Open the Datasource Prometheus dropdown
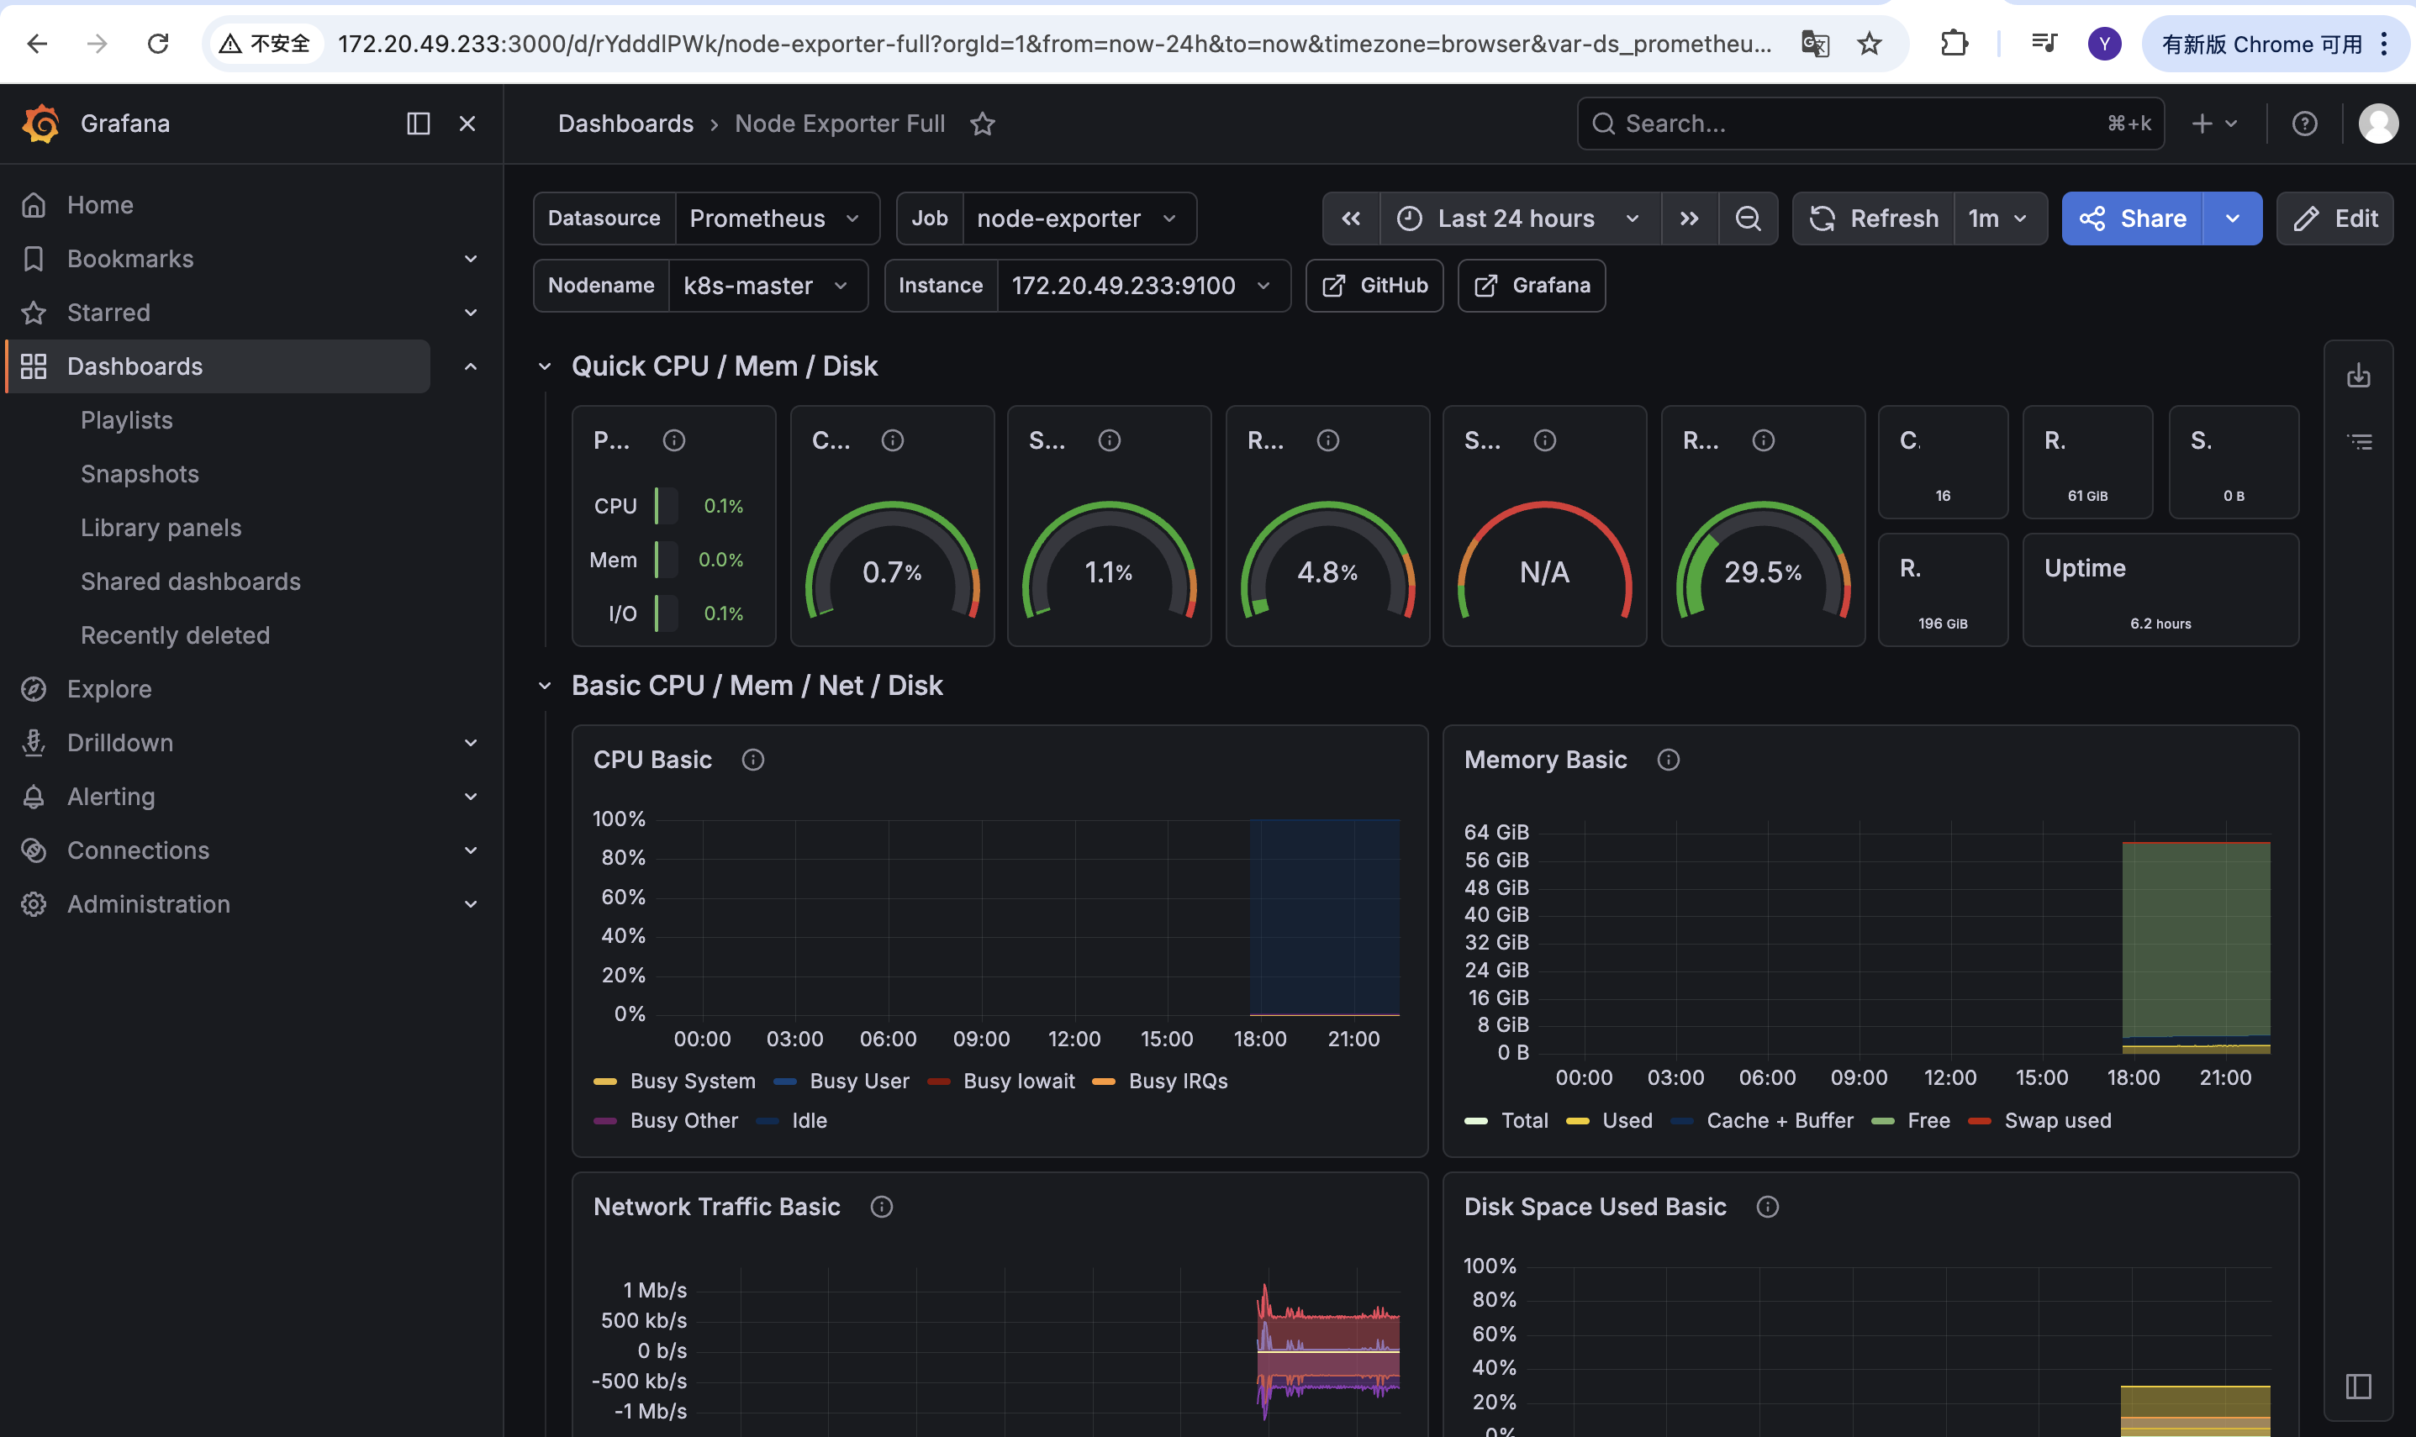Viewport: 2416px width, 1437px height. click(777, 218)
